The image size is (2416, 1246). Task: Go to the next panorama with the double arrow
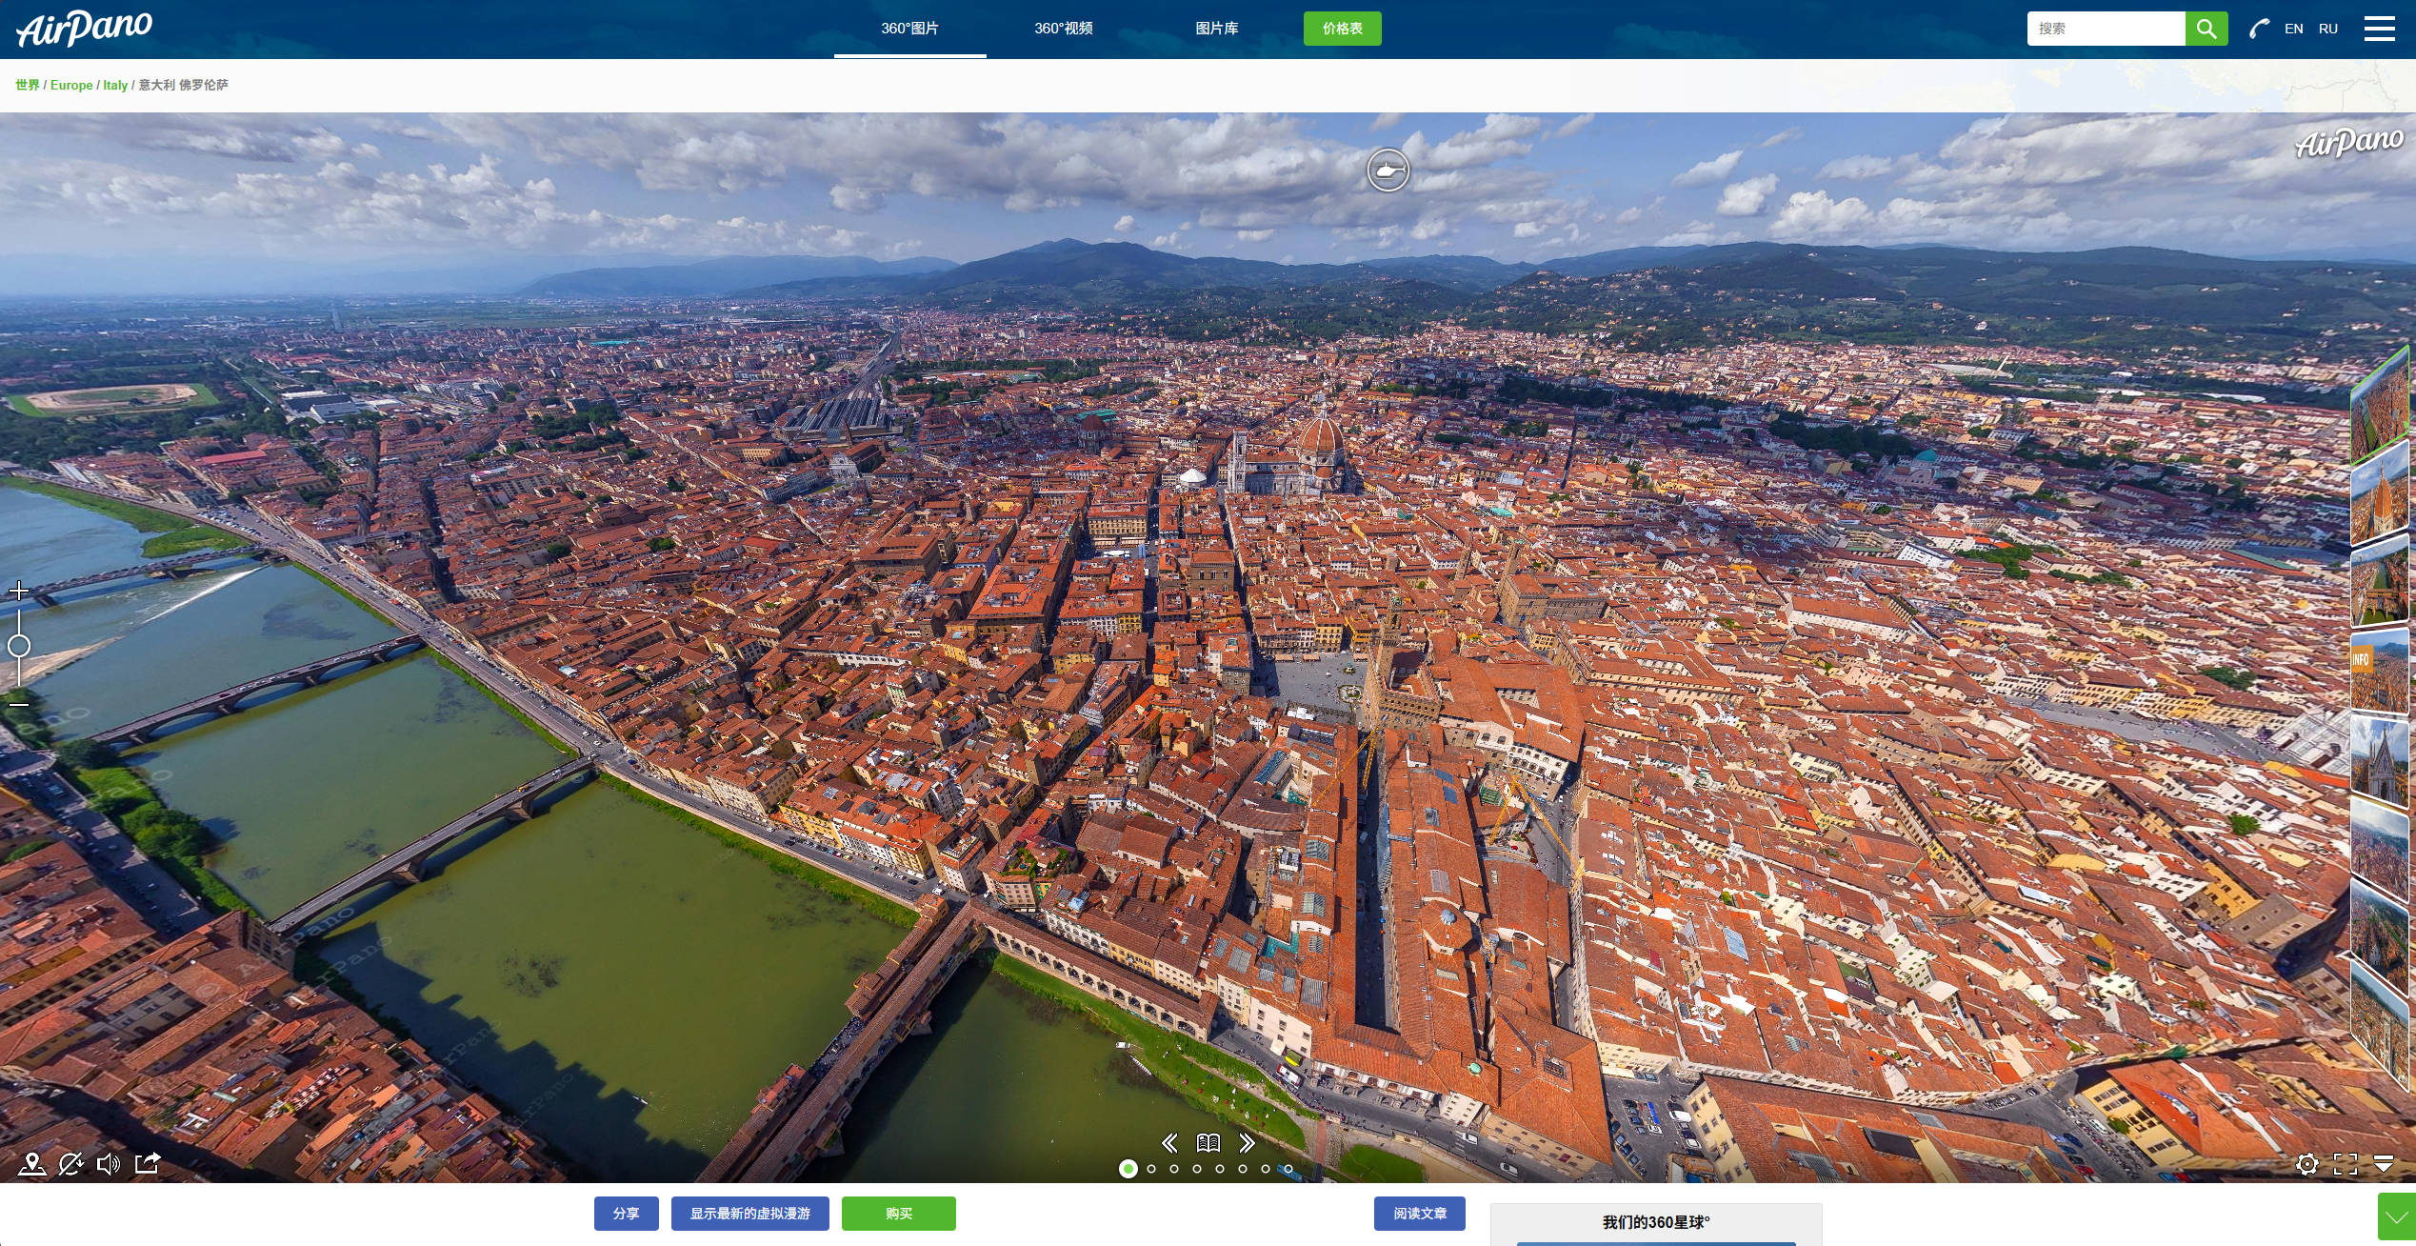(1247, 1143)
